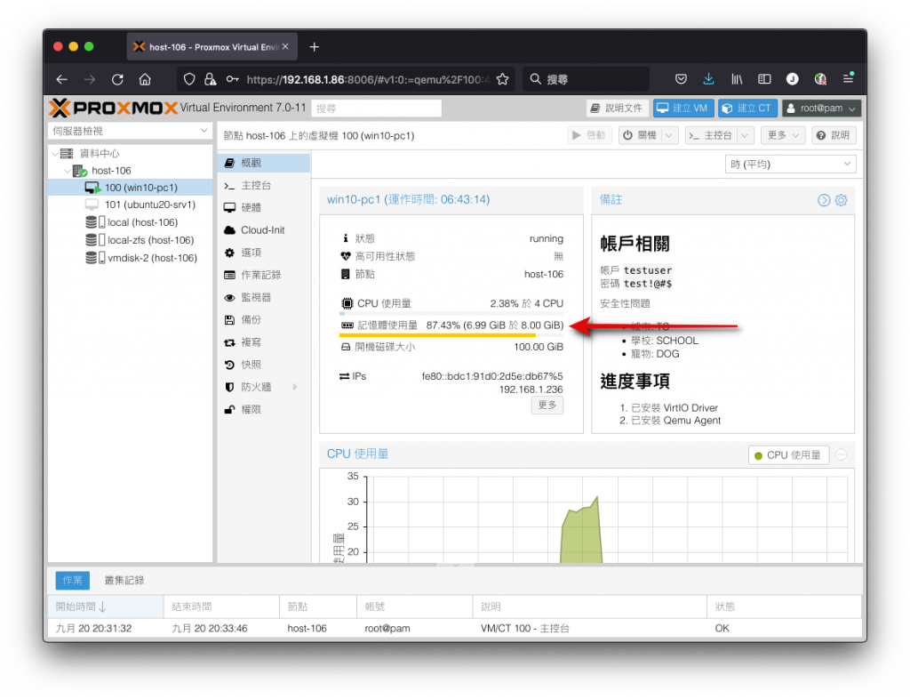Open the browser library icon

coord(737,79)
